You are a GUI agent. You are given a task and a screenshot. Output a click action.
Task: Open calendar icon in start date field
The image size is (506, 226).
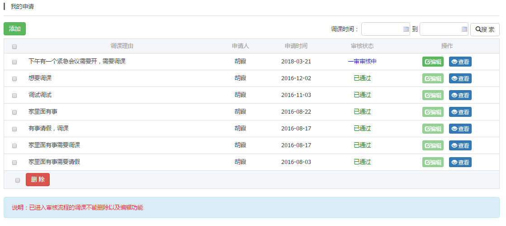pyautogui.click(x=406, y=29)
